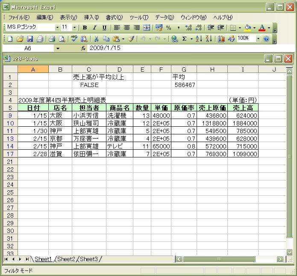Copy selected cells

[x=106, y=39]
